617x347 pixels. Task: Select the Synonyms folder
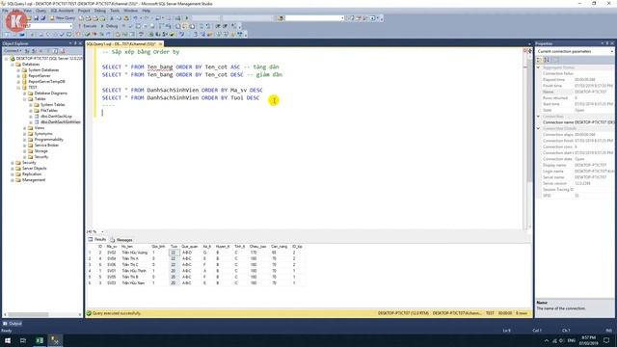coord(43,134)
